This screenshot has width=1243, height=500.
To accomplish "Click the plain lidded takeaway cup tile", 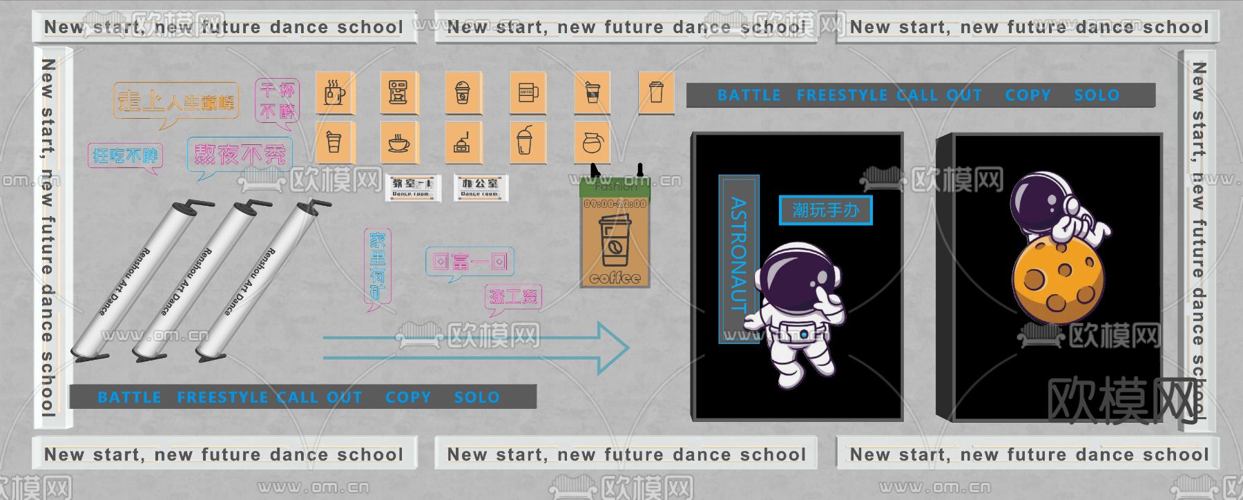I will [x=656, y=93].
